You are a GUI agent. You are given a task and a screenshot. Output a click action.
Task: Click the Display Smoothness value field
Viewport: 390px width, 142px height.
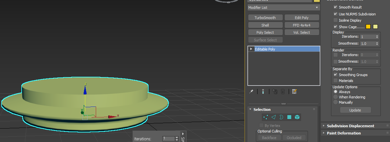point(368,44)
